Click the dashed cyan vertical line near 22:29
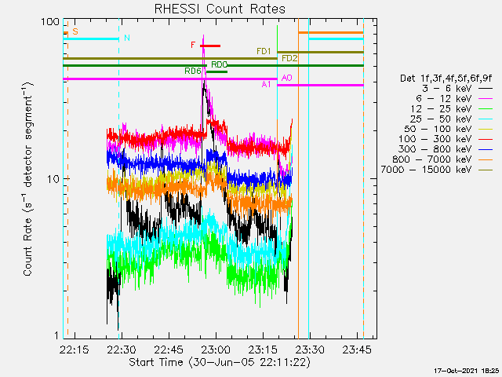 tap(119, 178)
